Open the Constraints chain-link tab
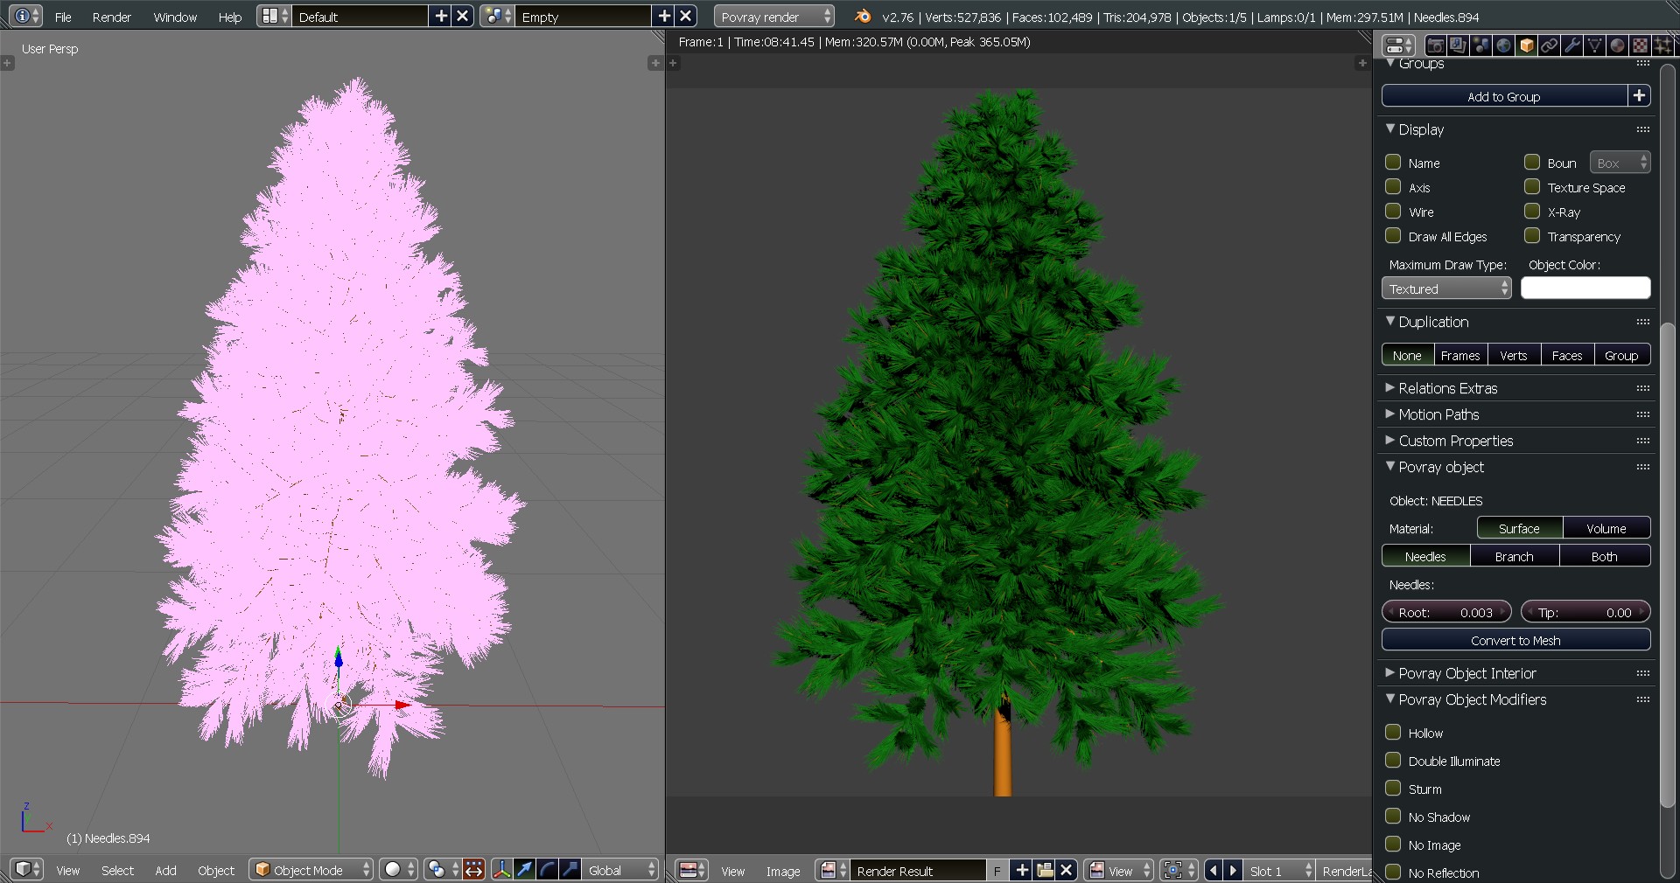This screenshot has height=883, width=1680. [1549, 45]
